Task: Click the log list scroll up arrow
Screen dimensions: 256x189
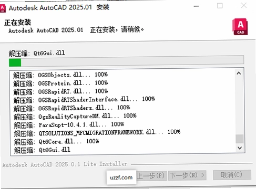Action: coord(239,73)
